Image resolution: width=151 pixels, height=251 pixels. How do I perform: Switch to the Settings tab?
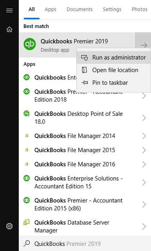click(112, 9)
